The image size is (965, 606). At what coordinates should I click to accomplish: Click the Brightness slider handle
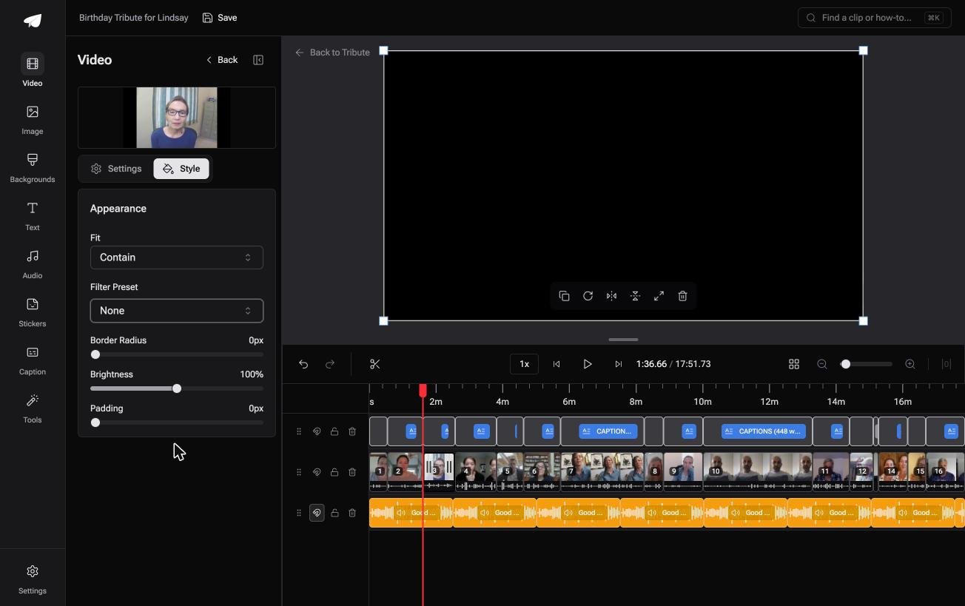pos(177,388)
